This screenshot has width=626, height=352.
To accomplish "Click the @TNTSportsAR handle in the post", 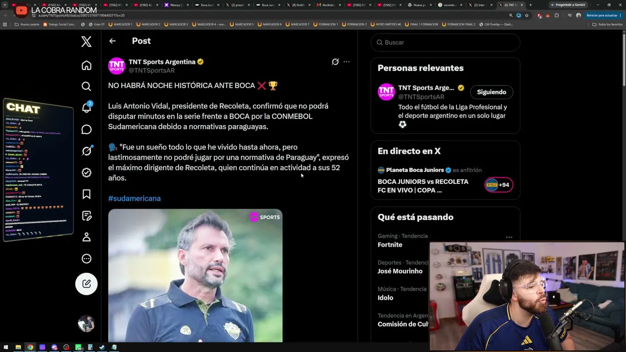I will click(152, 70).
